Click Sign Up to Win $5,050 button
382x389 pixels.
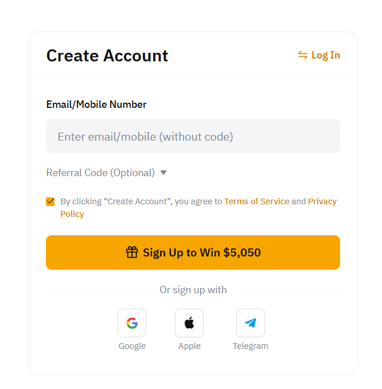(193, 252)
